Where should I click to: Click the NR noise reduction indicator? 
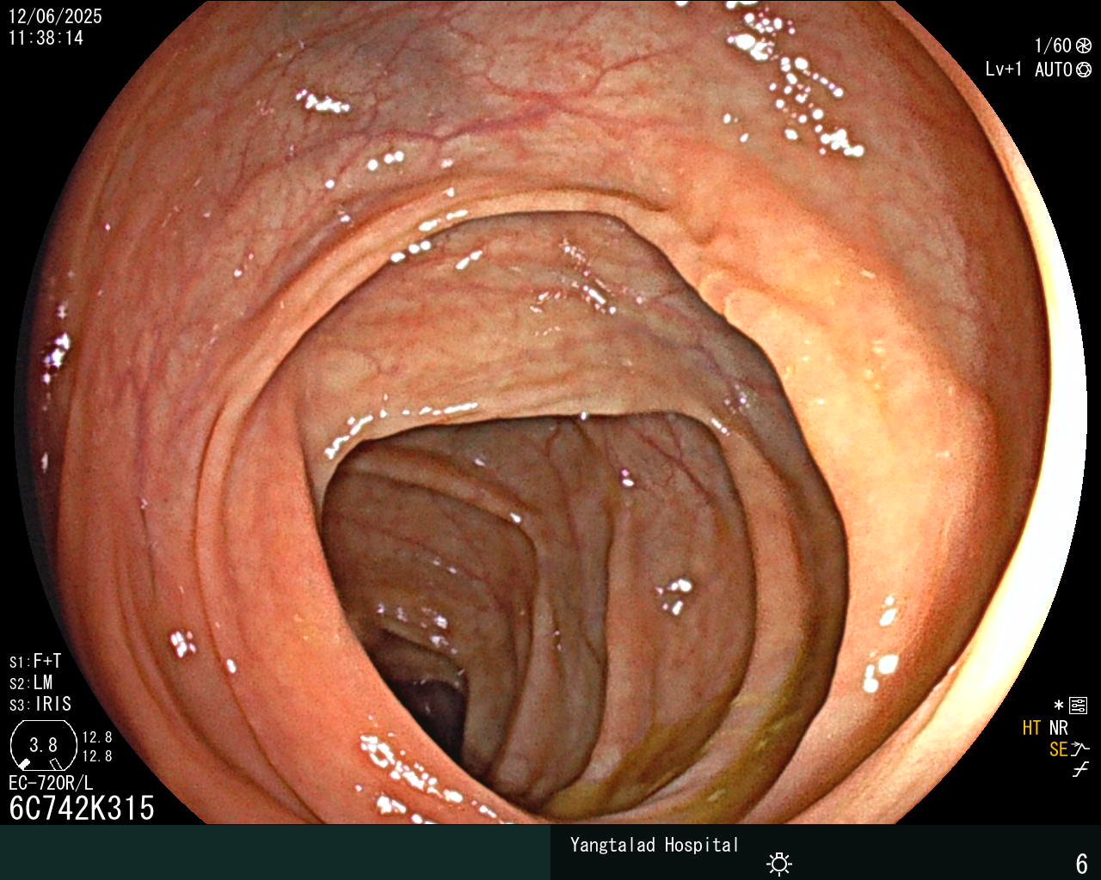(x=1059, y=728)
